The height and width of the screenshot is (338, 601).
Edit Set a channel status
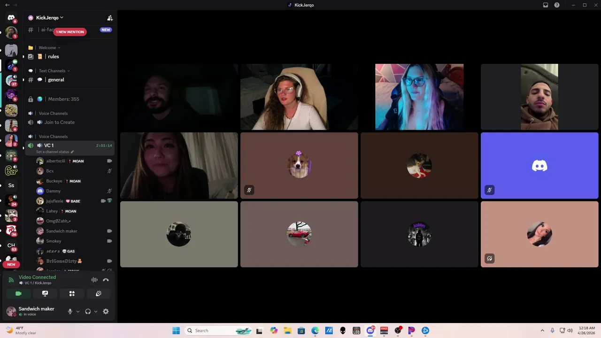[x=55, y=152]
